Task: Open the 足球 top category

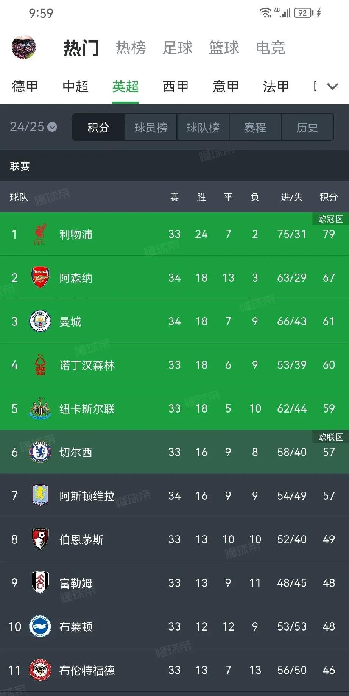Action: pos(178,48)
